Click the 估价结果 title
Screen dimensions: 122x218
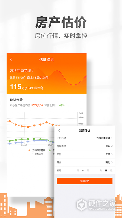pos(46,60)
